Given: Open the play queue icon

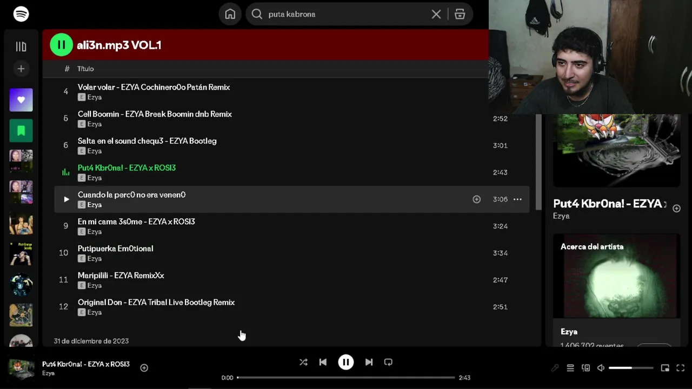Looking at the screenshot, I should pos(570,368).
